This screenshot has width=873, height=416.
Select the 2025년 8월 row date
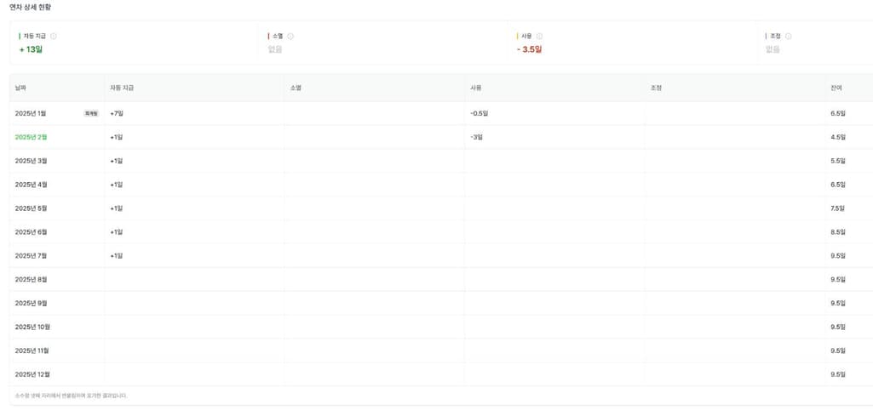click(32, 280)
